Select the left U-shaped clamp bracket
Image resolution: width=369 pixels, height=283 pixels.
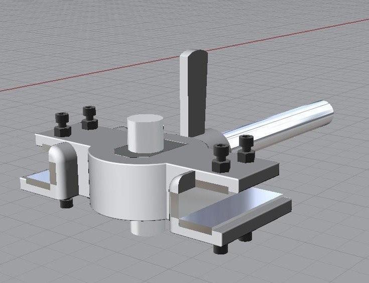point(64,171)
